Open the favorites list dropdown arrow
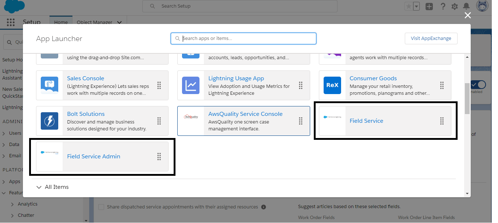This screenshot has height=223, width=498. click(x=416, y=6)
